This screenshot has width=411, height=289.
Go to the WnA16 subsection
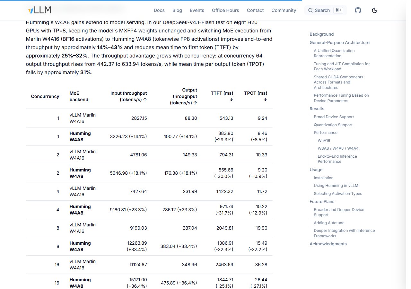324,141
